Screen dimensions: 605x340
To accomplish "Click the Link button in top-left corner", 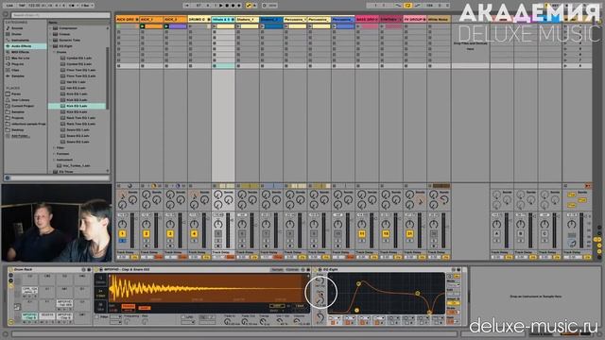I will click(x=10, y=6).
